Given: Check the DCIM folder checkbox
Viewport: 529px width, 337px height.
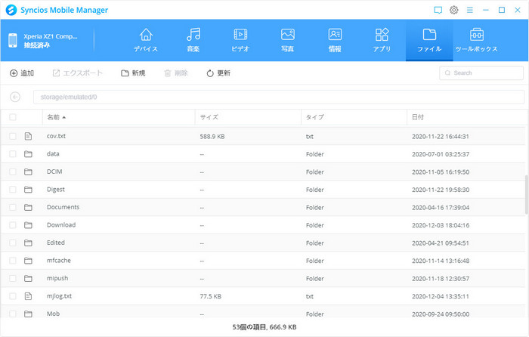Looking at the screenshot, I should pyautogui.click(x=13, y=172).
